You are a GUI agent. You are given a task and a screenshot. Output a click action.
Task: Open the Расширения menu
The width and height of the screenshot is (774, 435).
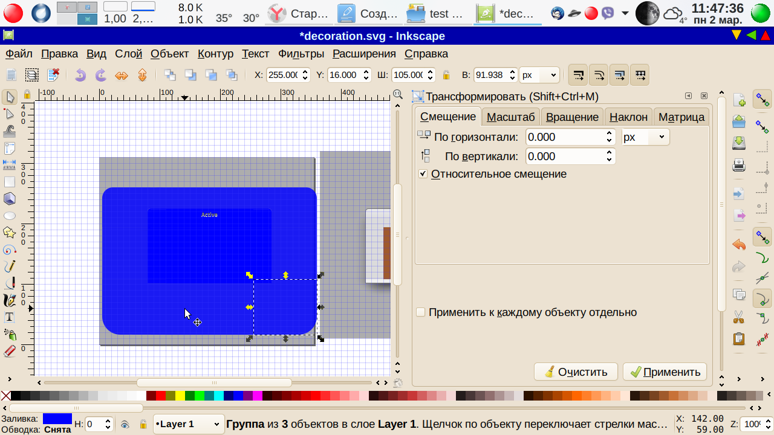tap(364, 54)
